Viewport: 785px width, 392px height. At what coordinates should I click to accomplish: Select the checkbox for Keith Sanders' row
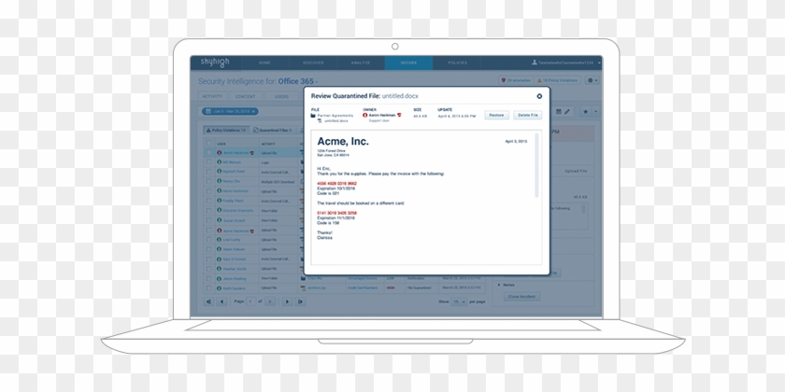point(209,288)
